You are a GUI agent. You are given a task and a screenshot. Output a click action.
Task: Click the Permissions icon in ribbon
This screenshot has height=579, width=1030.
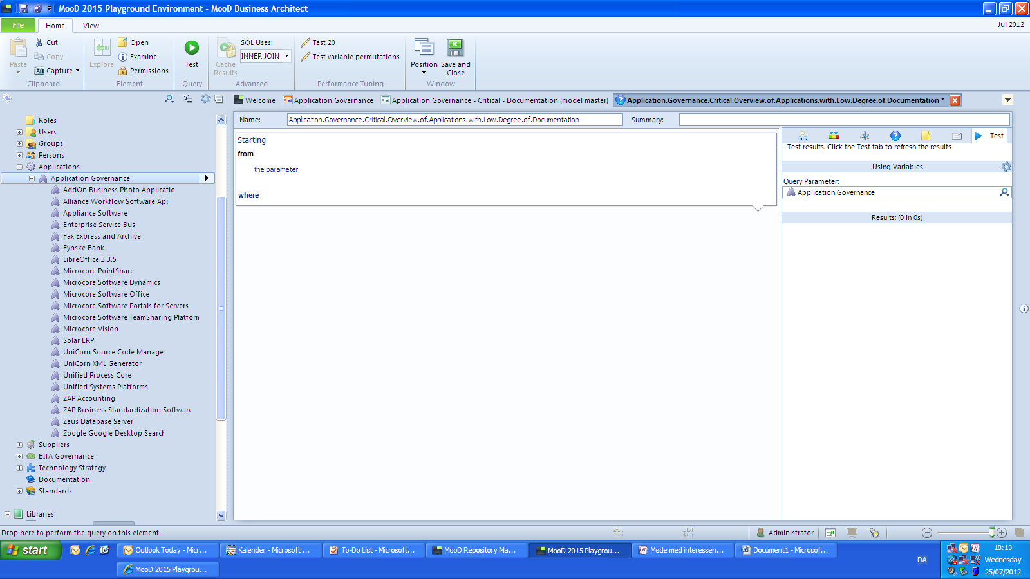[x=123, y=71]
